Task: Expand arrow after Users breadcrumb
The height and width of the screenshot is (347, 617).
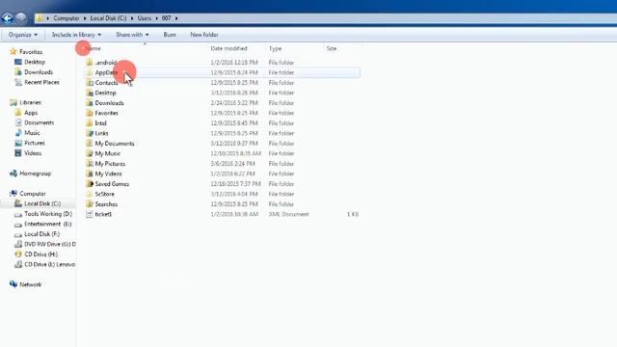Action: [x=156, y=18]
